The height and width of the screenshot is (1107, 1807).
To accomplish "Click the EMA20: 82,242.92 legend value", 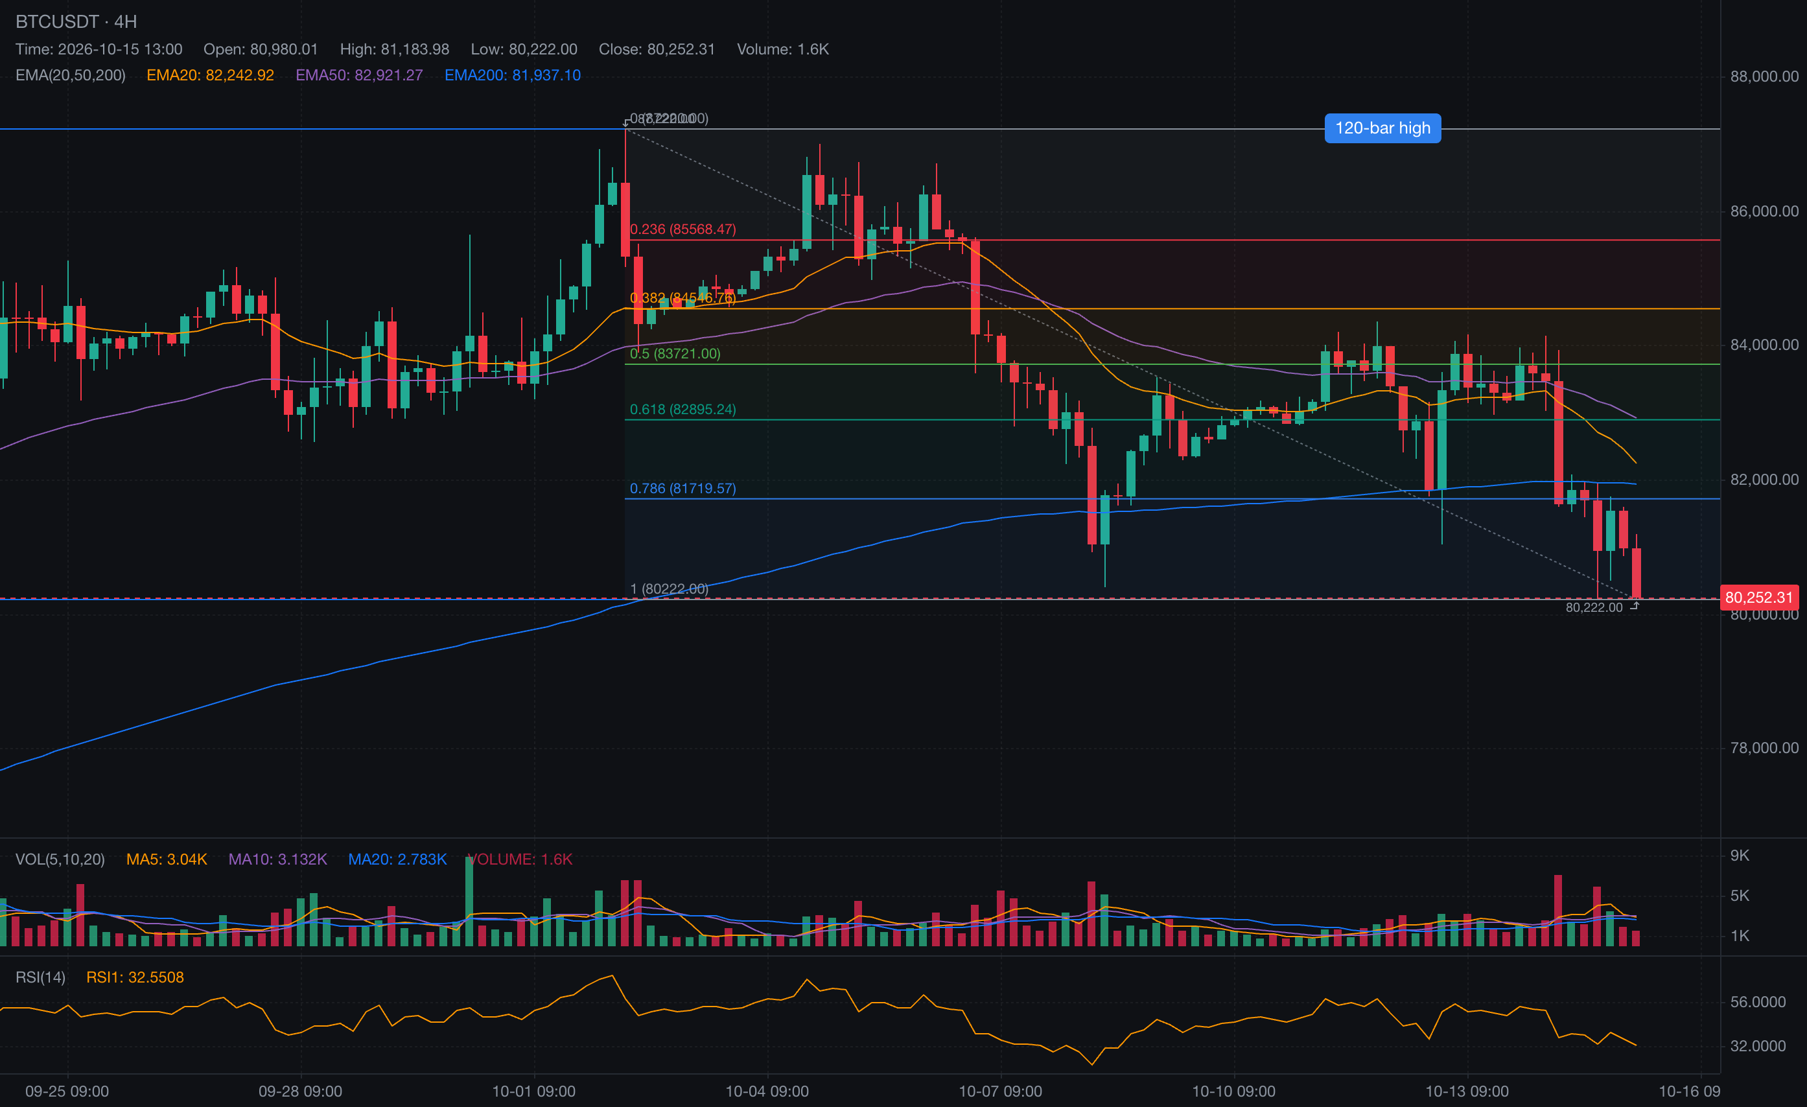I will pos(211,76).
